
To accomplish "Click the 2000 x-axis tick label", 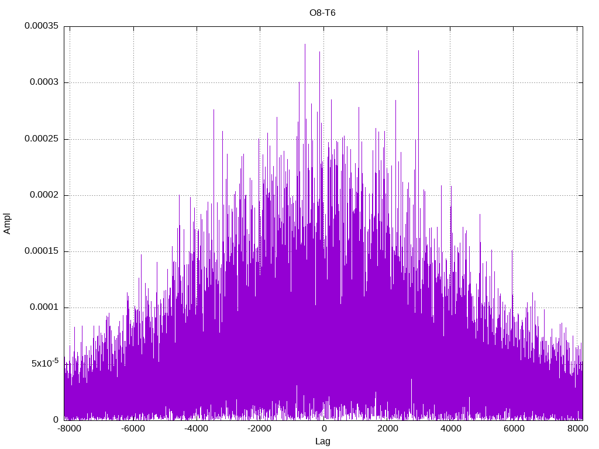I will click(x=388, y=429).
